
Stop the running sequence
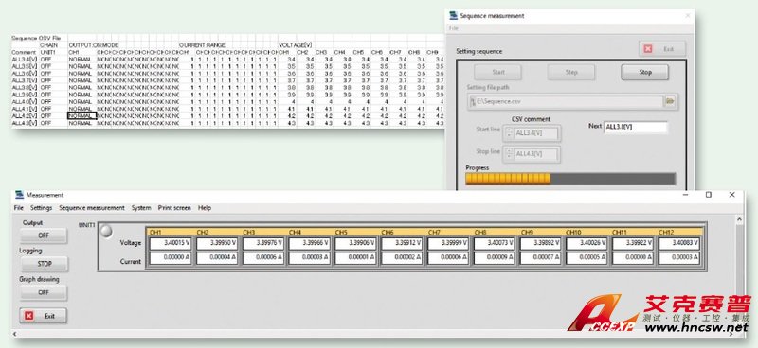click(x=645, y=73)
